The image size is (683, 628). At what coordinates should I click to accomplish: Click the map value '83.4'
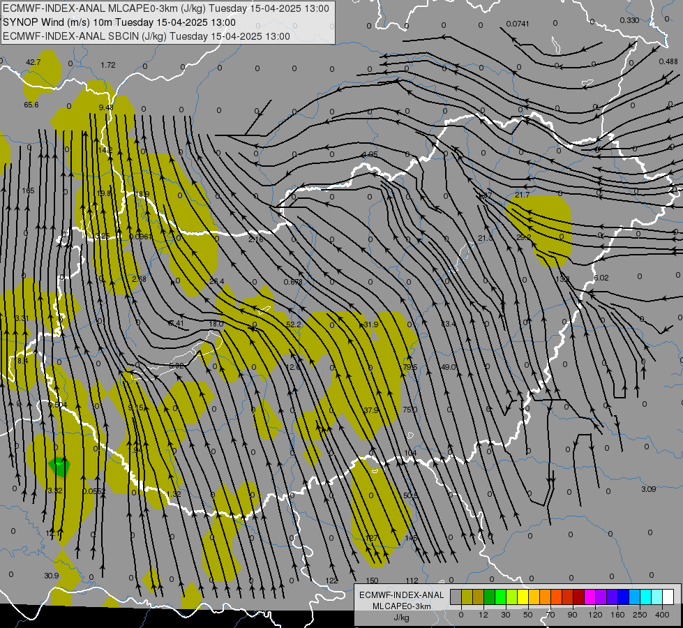coord(448,324)
